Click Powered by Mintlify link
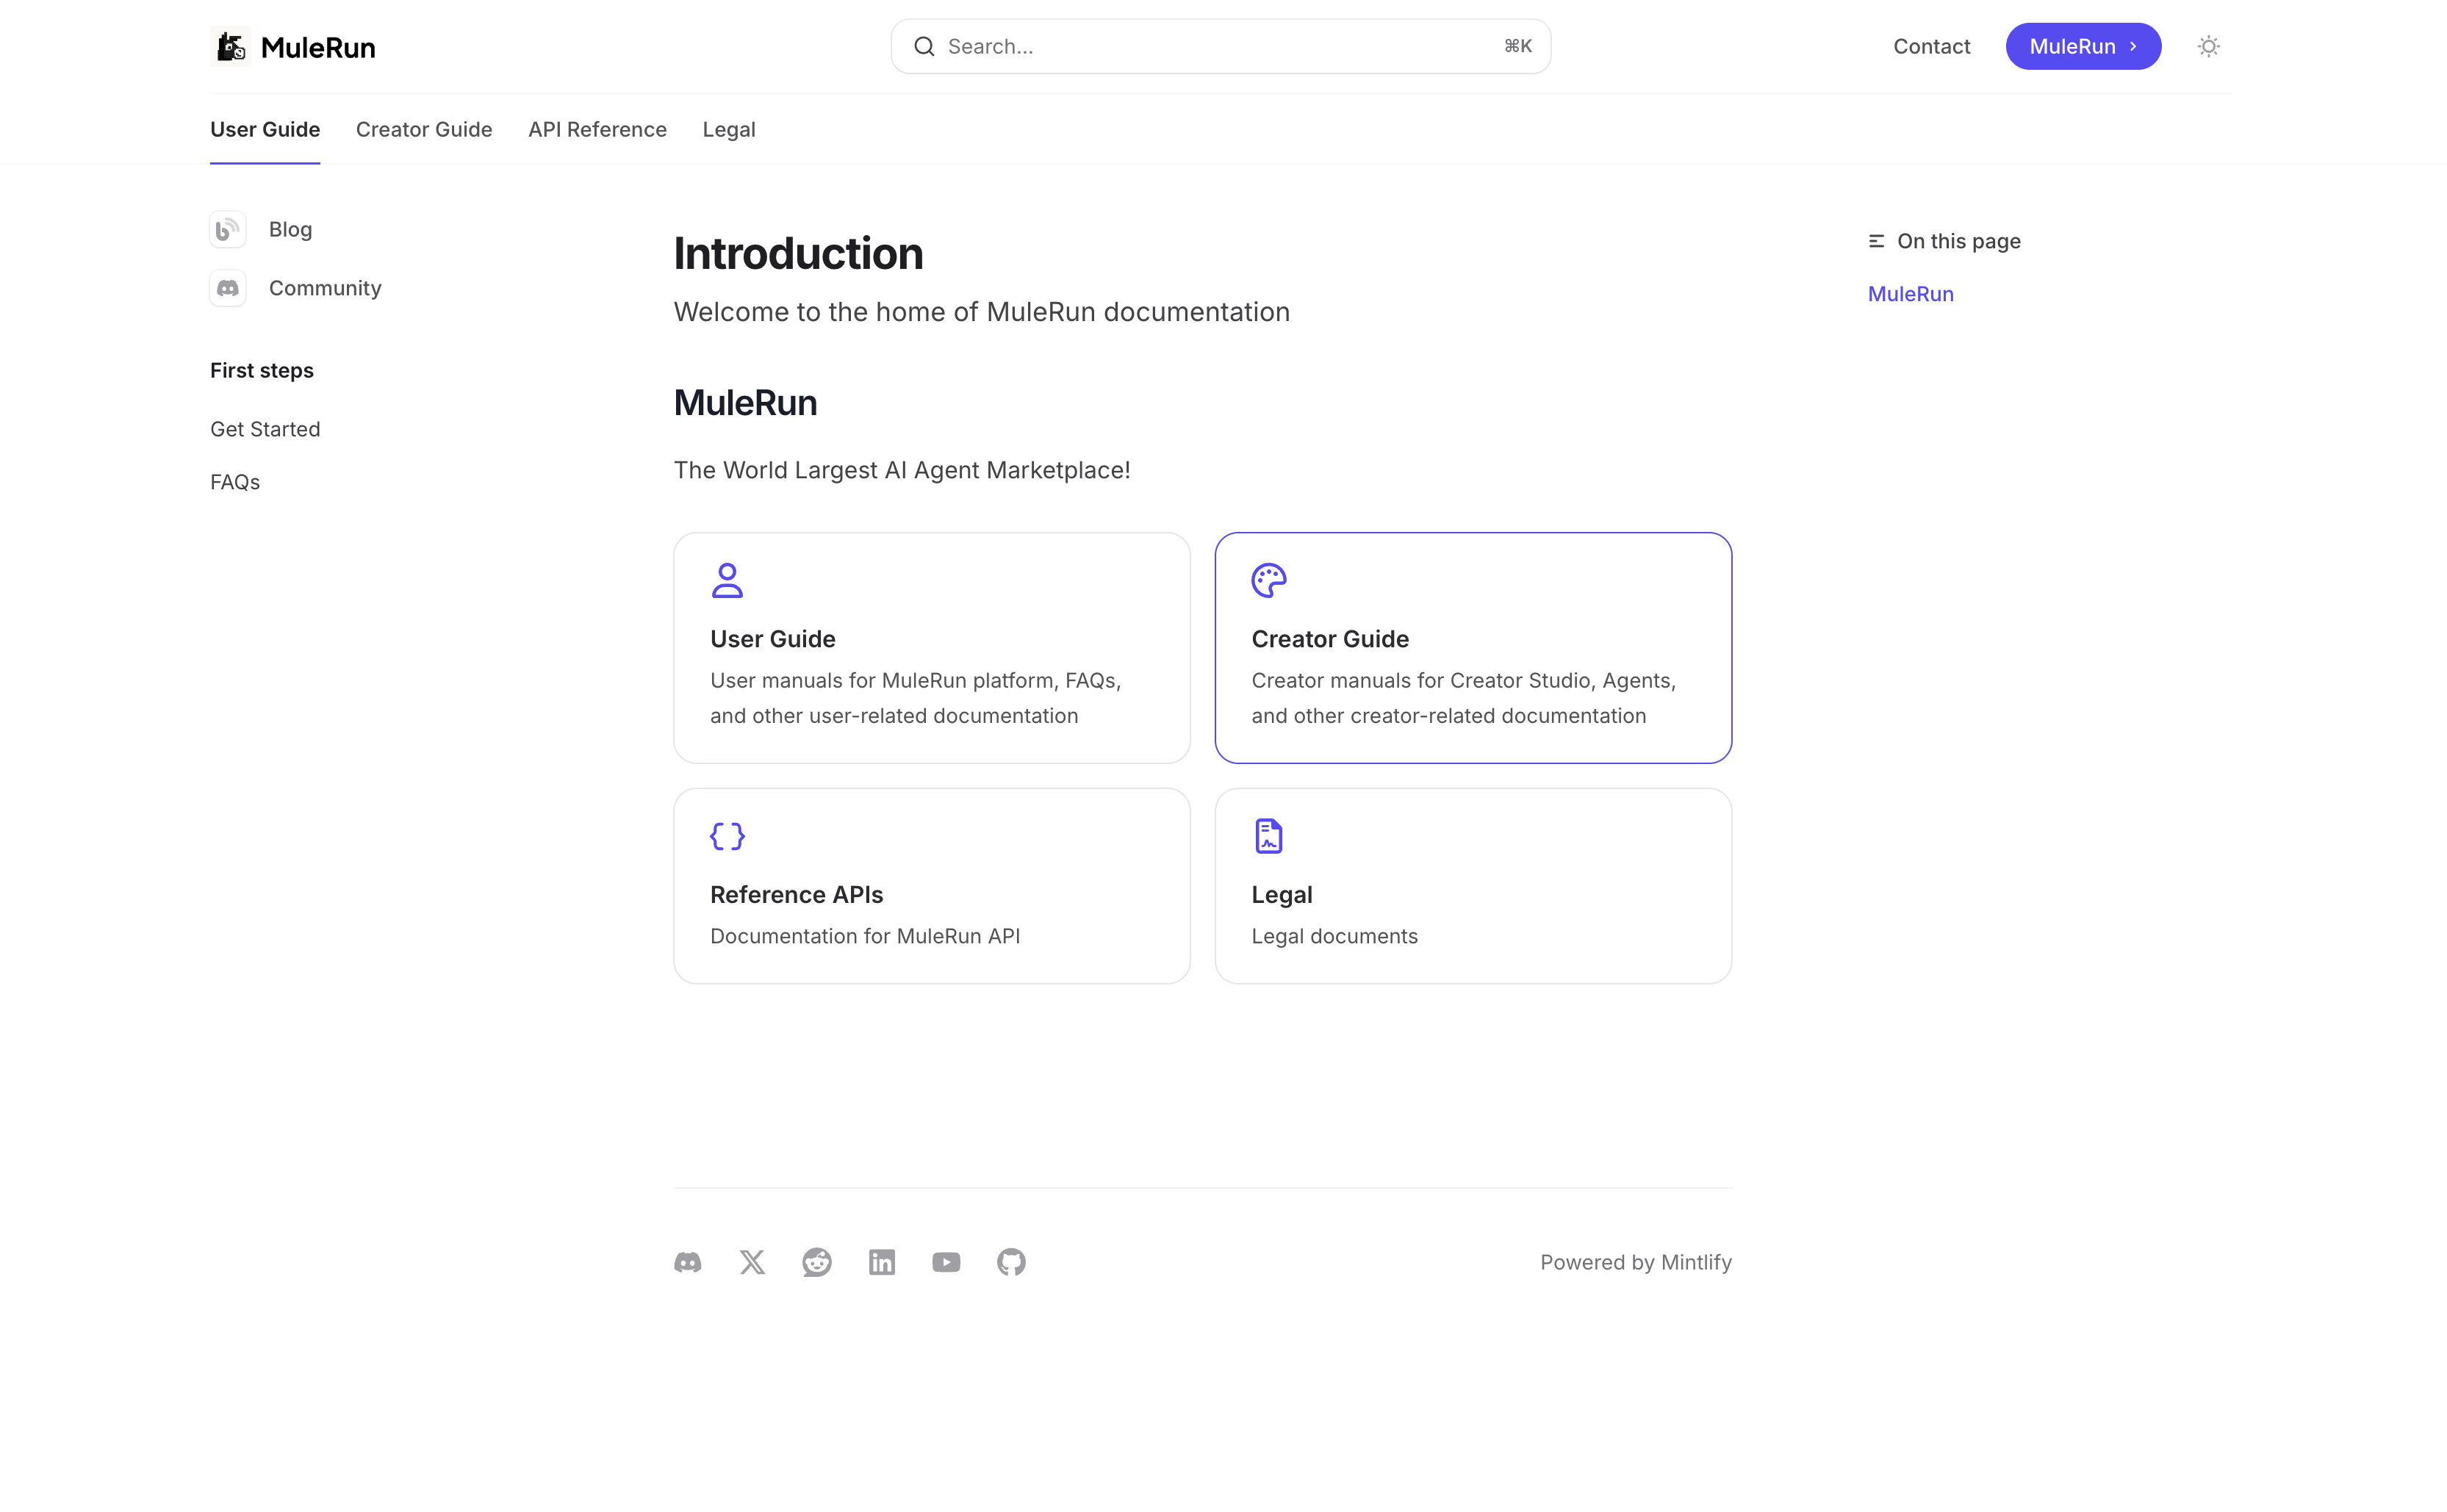 [x=1636, y=1262]
